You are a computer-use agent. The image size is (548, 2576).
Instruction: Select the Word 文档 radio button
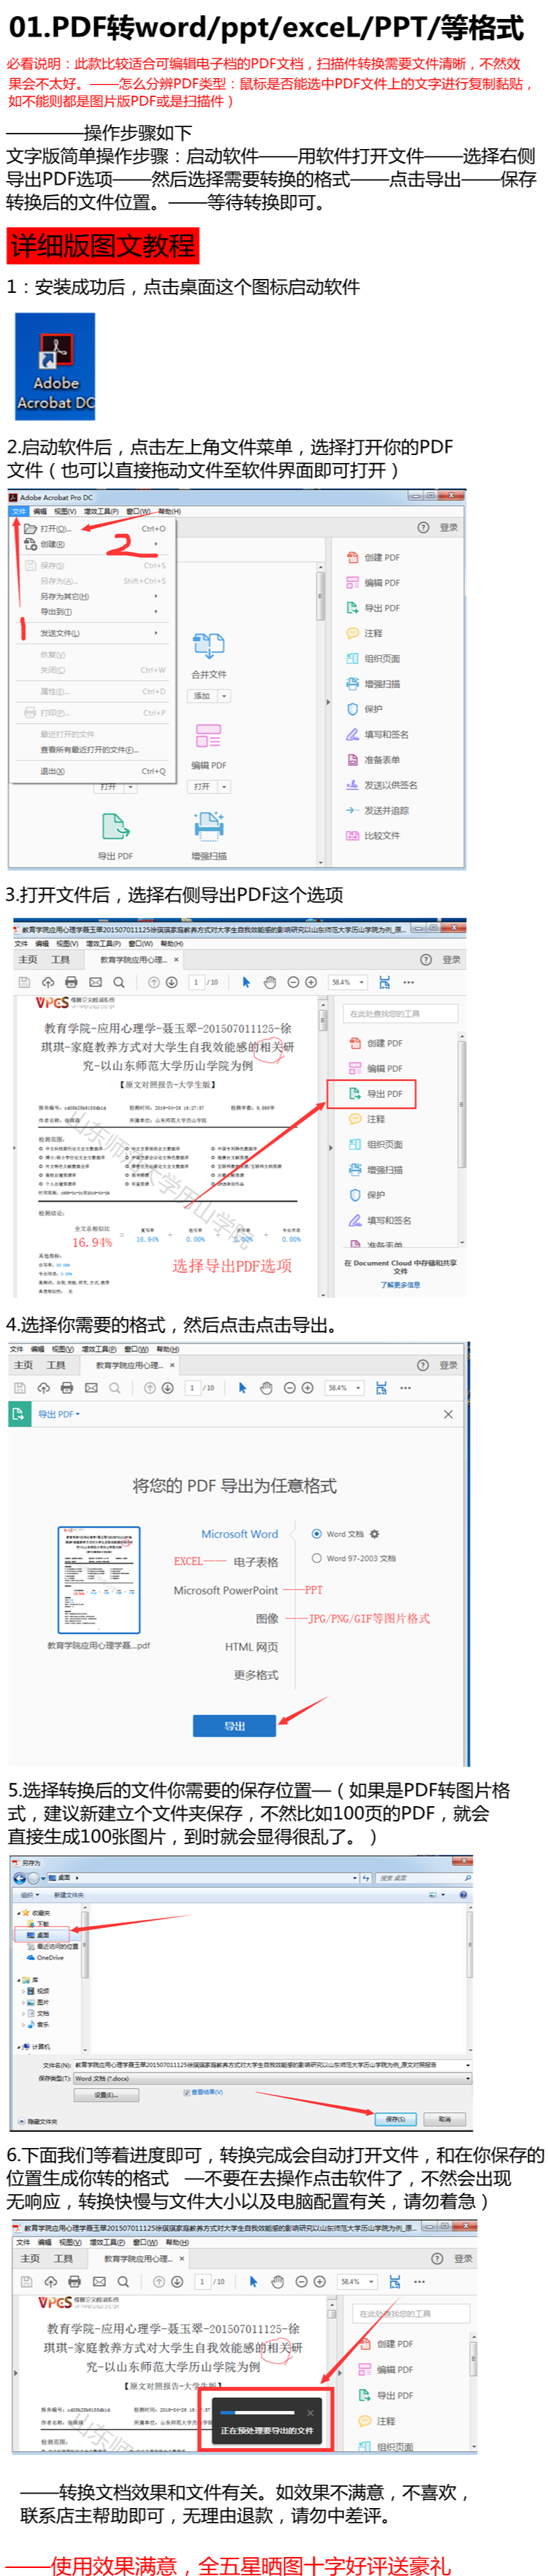coord(316,1533)
